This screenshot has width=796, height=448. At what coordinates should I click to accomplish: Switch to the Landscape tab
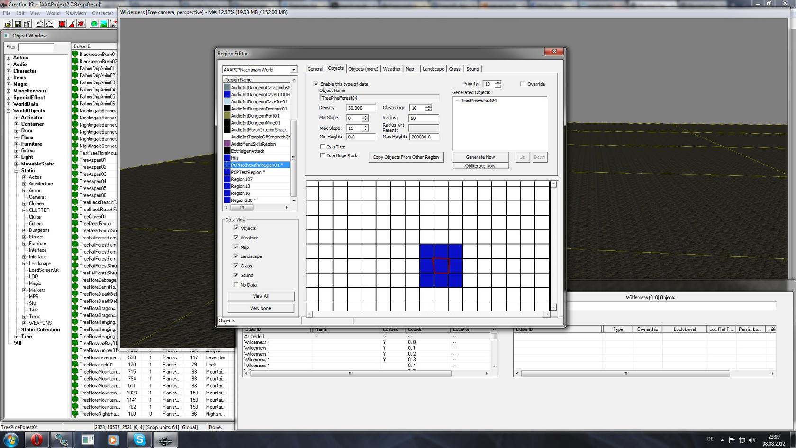tap(433, 69)
